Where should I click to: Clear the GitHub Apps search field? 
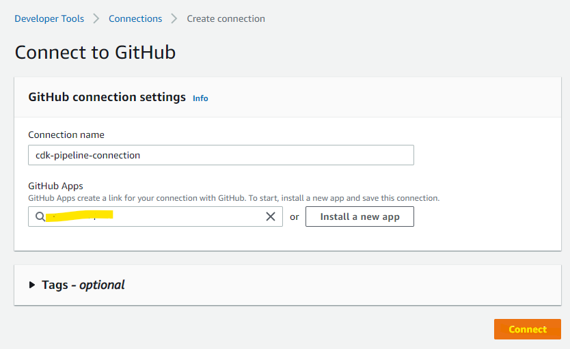271,217
